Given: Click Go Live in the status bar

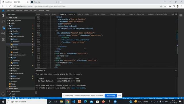Looking at the screenshot, I should (x=126, y=98).
